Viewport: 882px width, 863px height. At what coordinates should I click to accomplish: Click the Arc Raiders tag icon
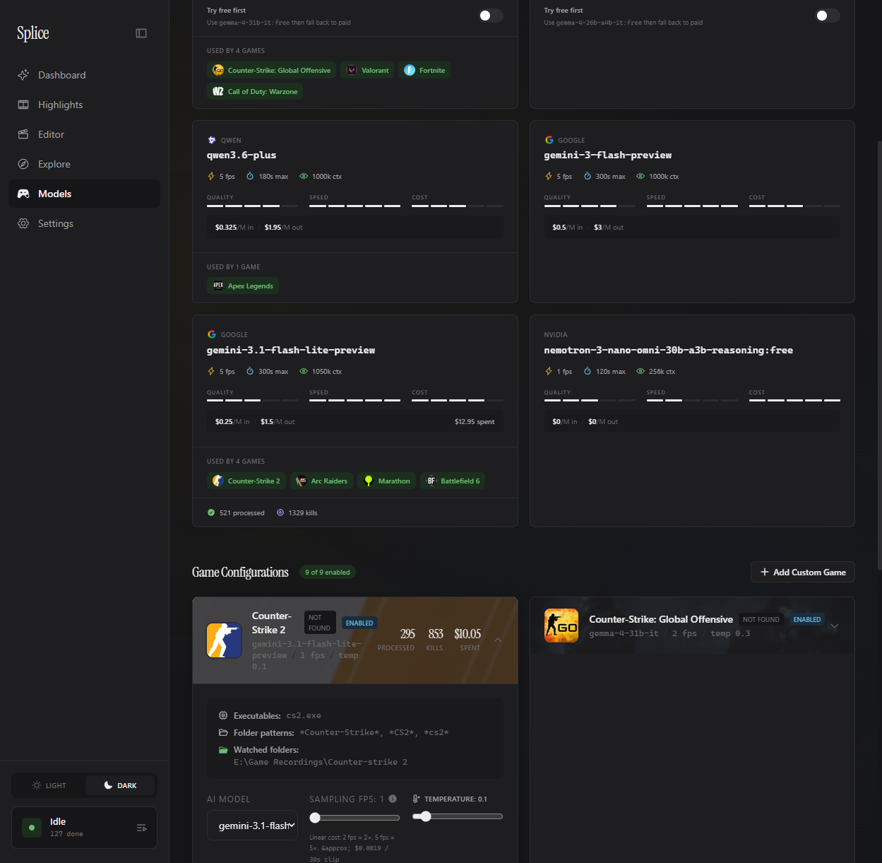301,481
